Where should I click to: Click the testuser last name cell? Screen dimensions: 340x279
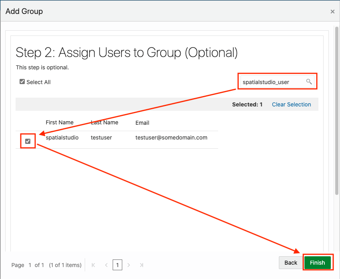tap(101, 138)
